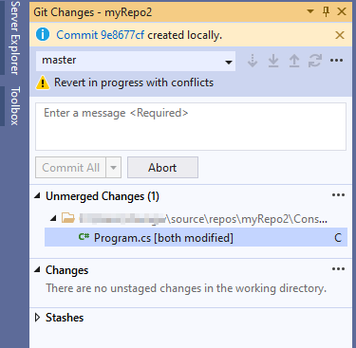Click the Sync circular arrows icon
Viewport: 356px width, 348px height.
tap(315, 61)
